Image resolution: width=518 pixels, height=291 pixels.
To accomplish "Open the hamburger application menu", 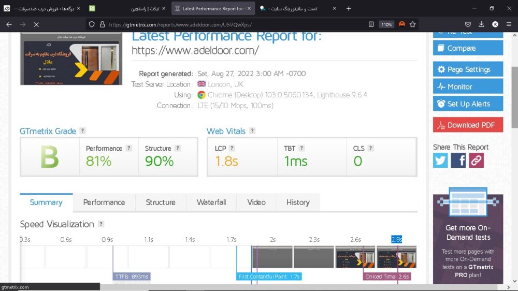I will (509, 24).
